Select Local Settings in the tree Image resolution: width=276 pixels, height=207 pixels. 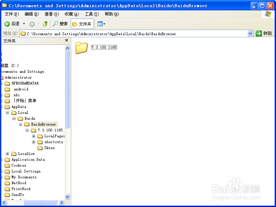pyautogui.click(x=26, y=171)
